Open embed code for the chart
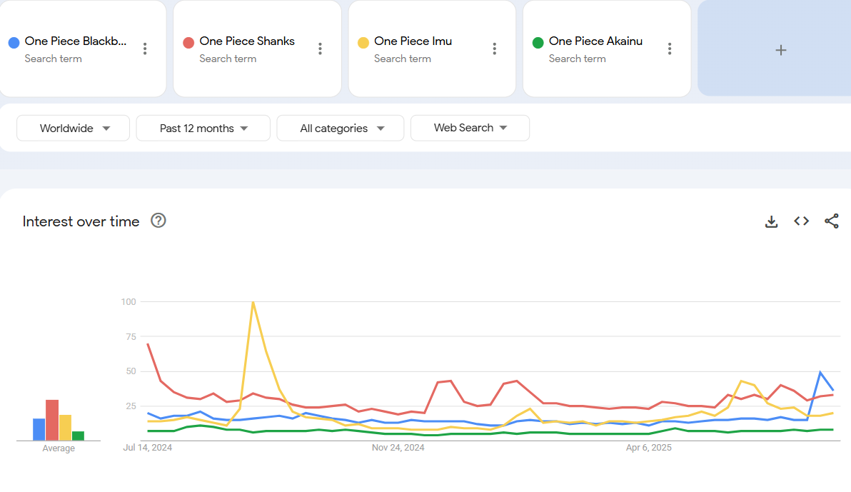 pos(802,221)
